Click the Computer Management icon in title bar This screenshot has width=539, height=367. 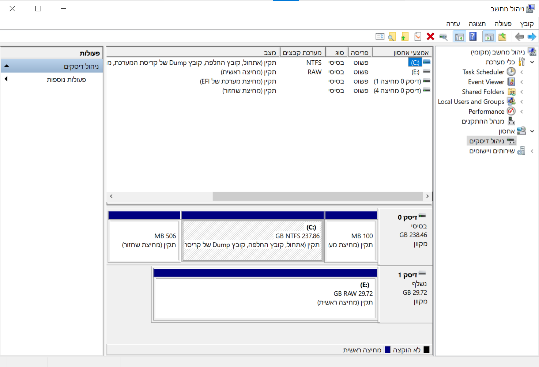pos(530,9)
